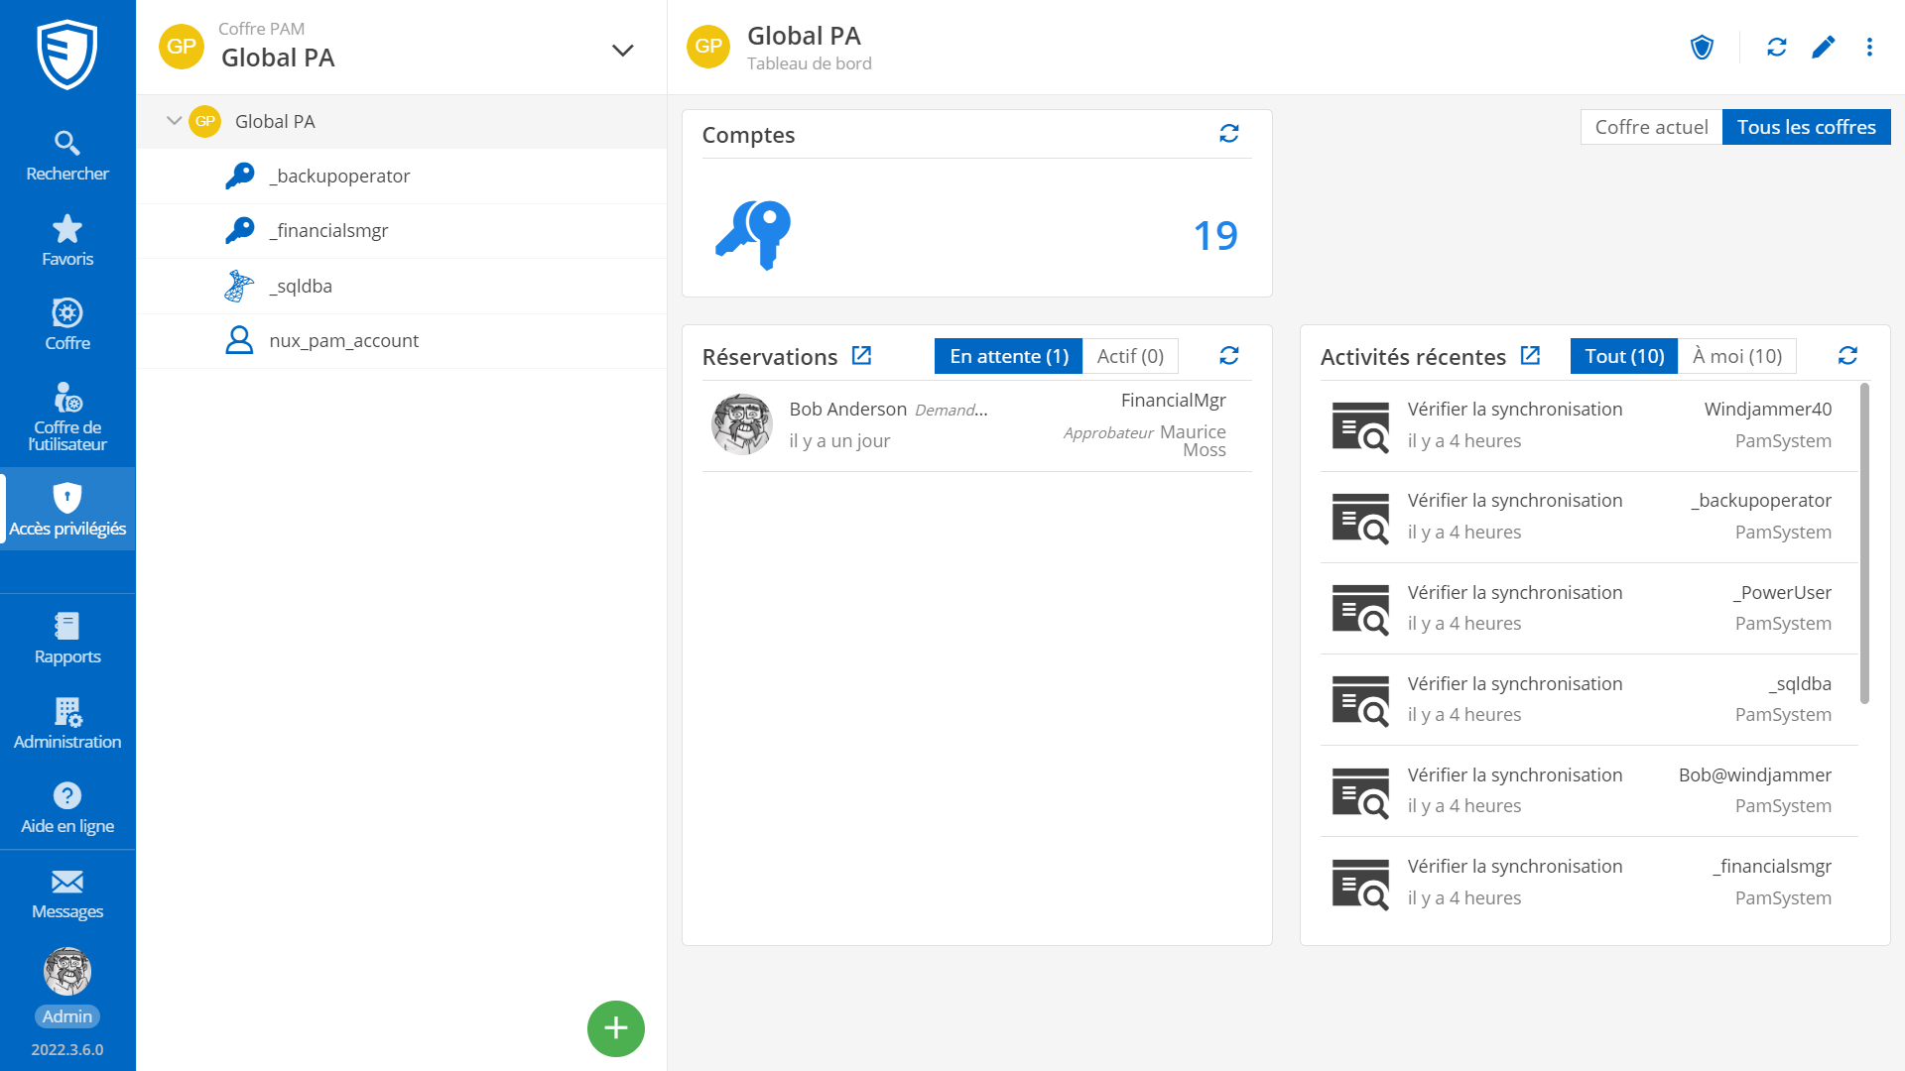Open Coffre de l'utilisateur section
This screenshot has height=1071, width=1905.
click(66, 416)
